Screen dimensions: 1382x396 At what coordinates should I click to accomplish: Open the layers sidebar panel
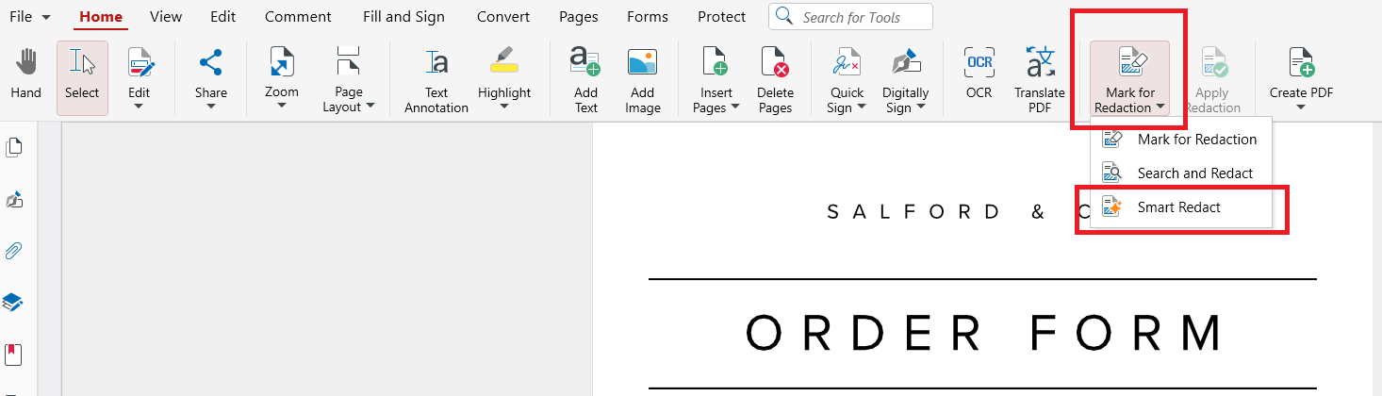[x=13, y=303]
